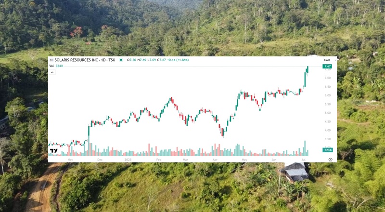385x212 pixels.
Task: Collapse the indicator legend with the chevron
Action: point(52,72)
